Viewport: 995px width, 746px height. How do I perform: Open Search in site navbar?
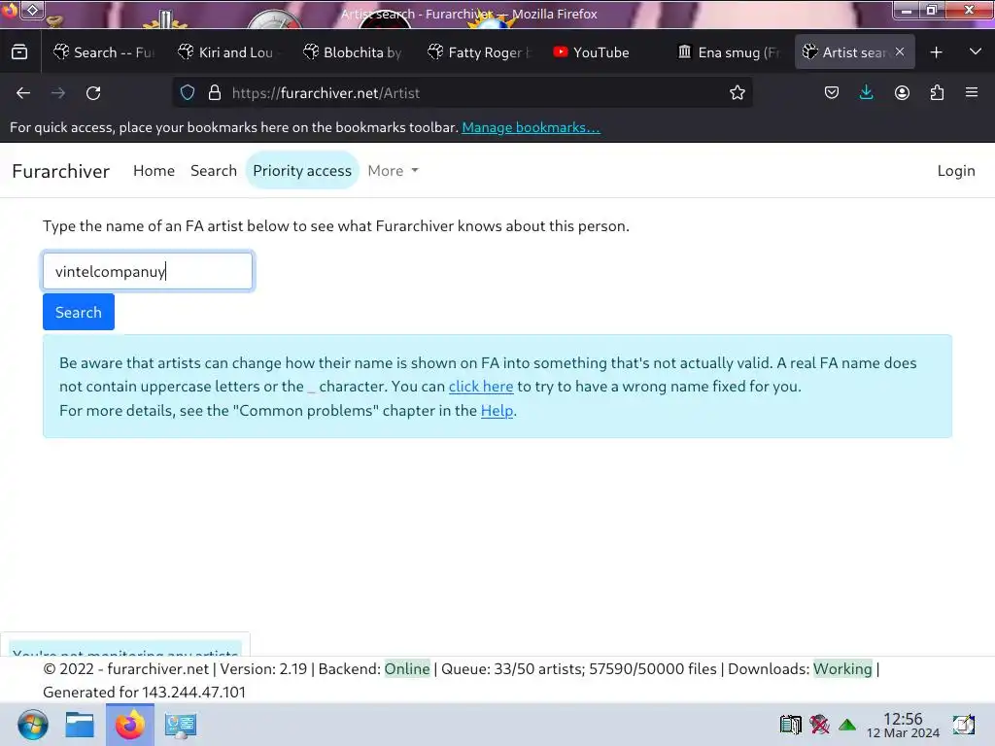pos(213,171)
